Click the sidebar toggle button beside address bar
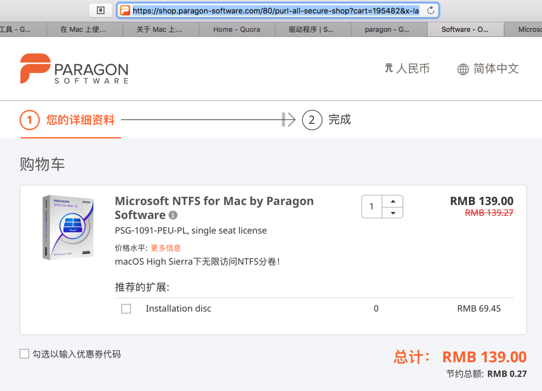The image size is (542, 391). (x=100, y=10)
